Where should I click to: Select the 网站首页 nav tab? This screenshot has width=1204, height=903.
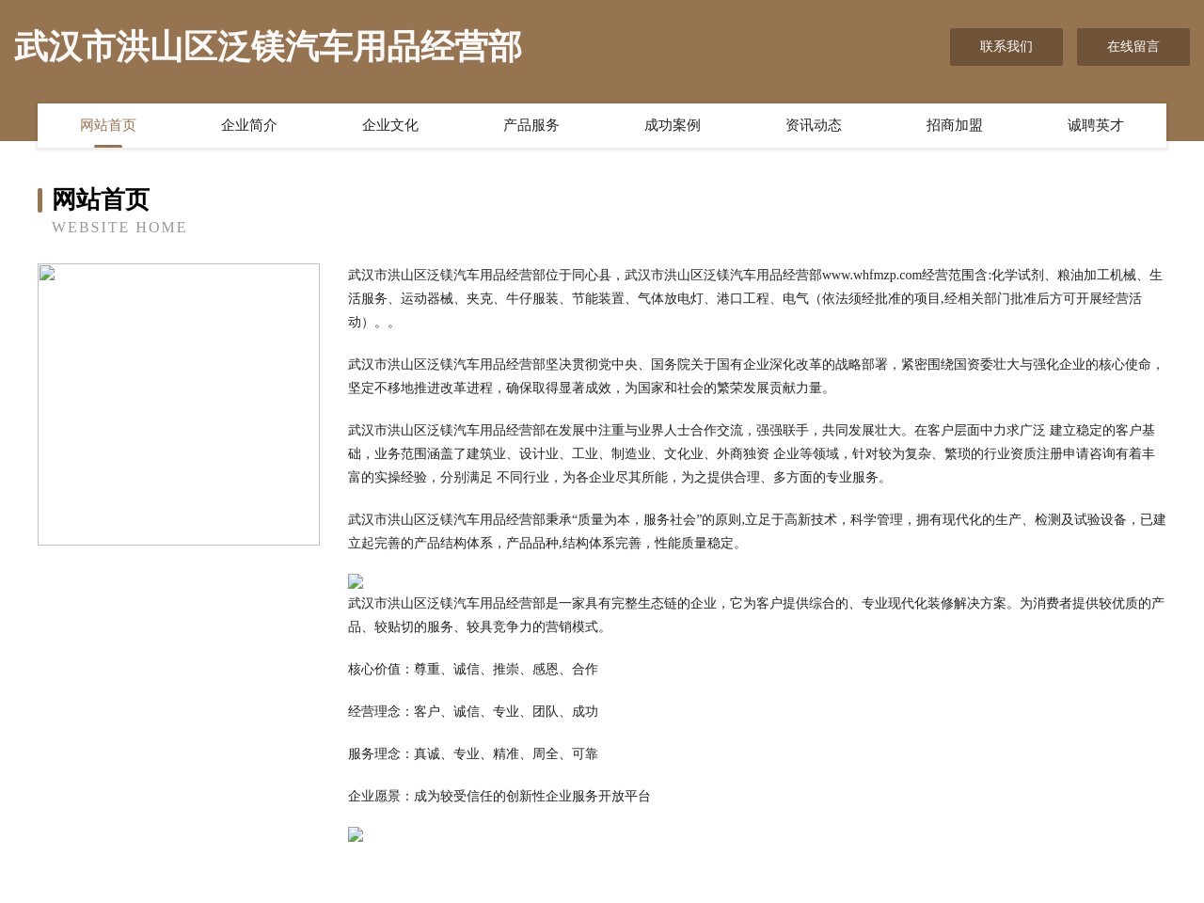[x=108, y=125]
